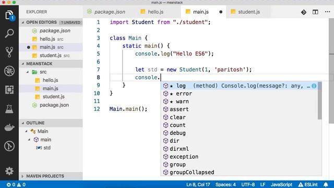The width and height of the screenshot is (334, 188).
Task: Change encoding via UTF-8 indicator
Action: [x=248, y=184]
